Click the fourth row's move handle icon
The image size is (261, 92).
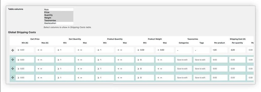pos(13,78)
